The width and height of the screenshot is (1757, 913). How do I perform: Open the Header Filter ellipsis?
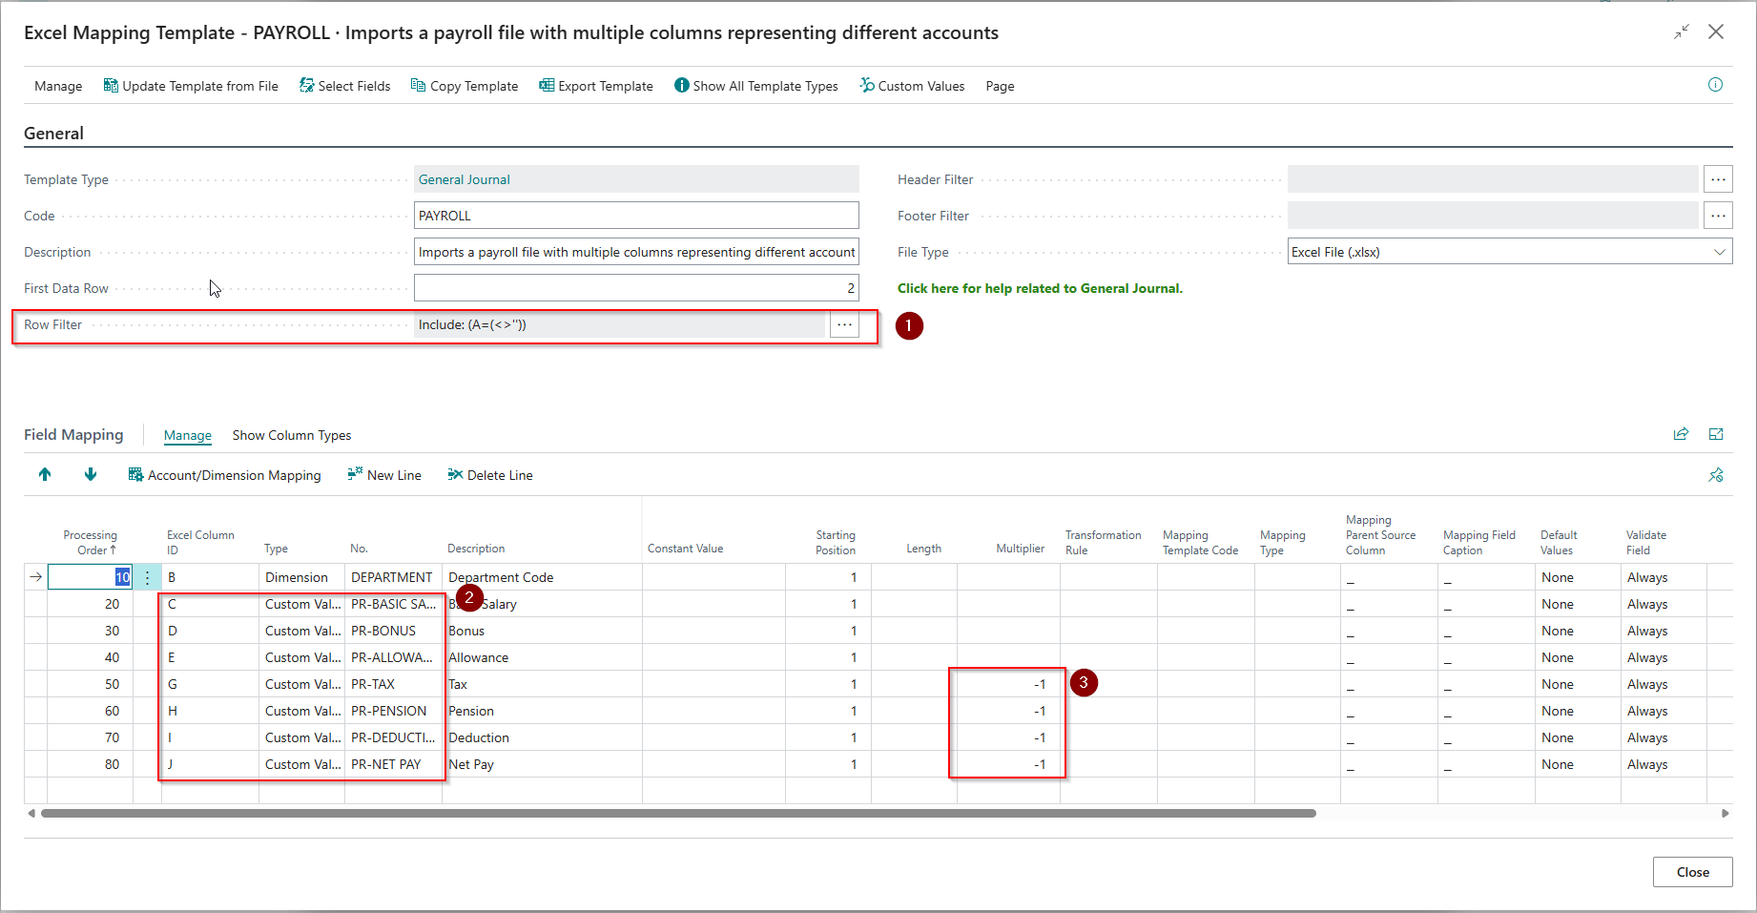click(x=1719, y=178)
